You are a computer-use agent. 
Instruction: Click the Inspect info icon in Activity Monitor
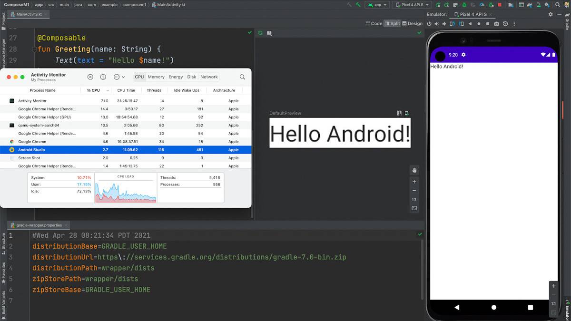(x=103, y=77)
